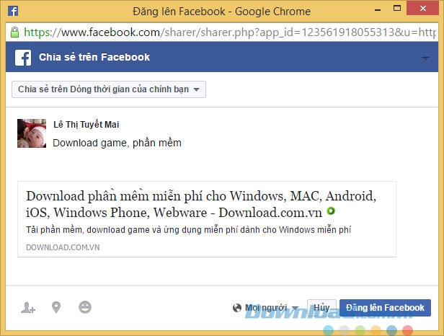
Task: Click the name Lê Thị Tuyết Mai
Action: (86, 124)
